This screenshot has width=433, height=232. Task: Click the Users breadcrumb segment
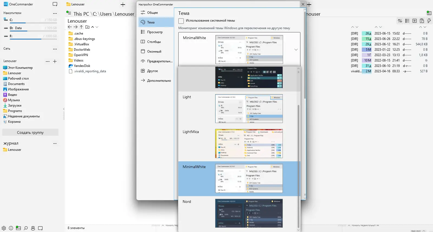pyautogui.click(x=106, y=14)
